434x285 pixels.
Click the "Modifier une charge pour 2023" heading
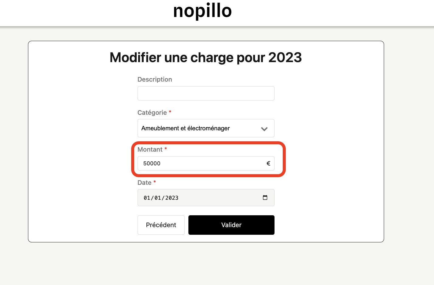click(206, 58)
